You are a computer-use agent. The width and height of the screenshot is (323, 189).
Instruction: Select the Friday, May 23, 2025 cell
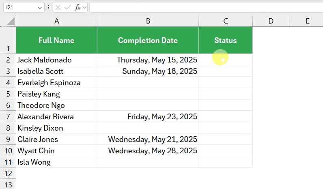click(148, 116)
